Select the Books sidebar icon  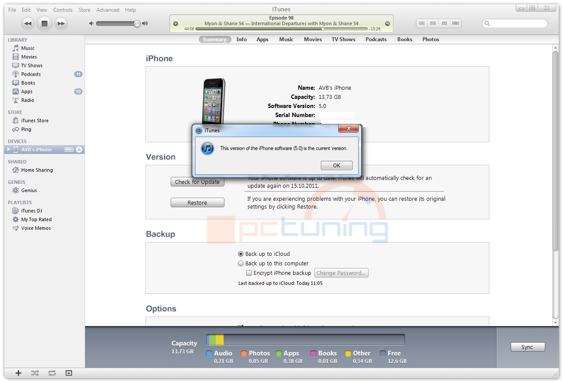(16, 83)
